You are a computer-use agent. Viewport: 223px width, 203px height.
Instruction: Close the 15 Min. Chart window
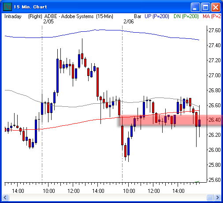pos(216,7)
